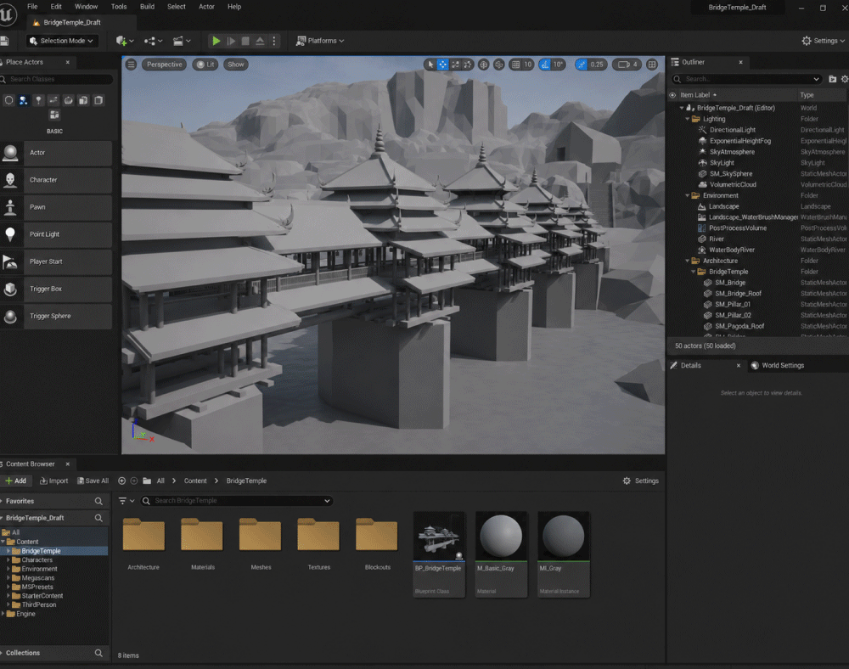Open the Selection Mode dropdown
The image size is (849, 669).
(61, 41)
